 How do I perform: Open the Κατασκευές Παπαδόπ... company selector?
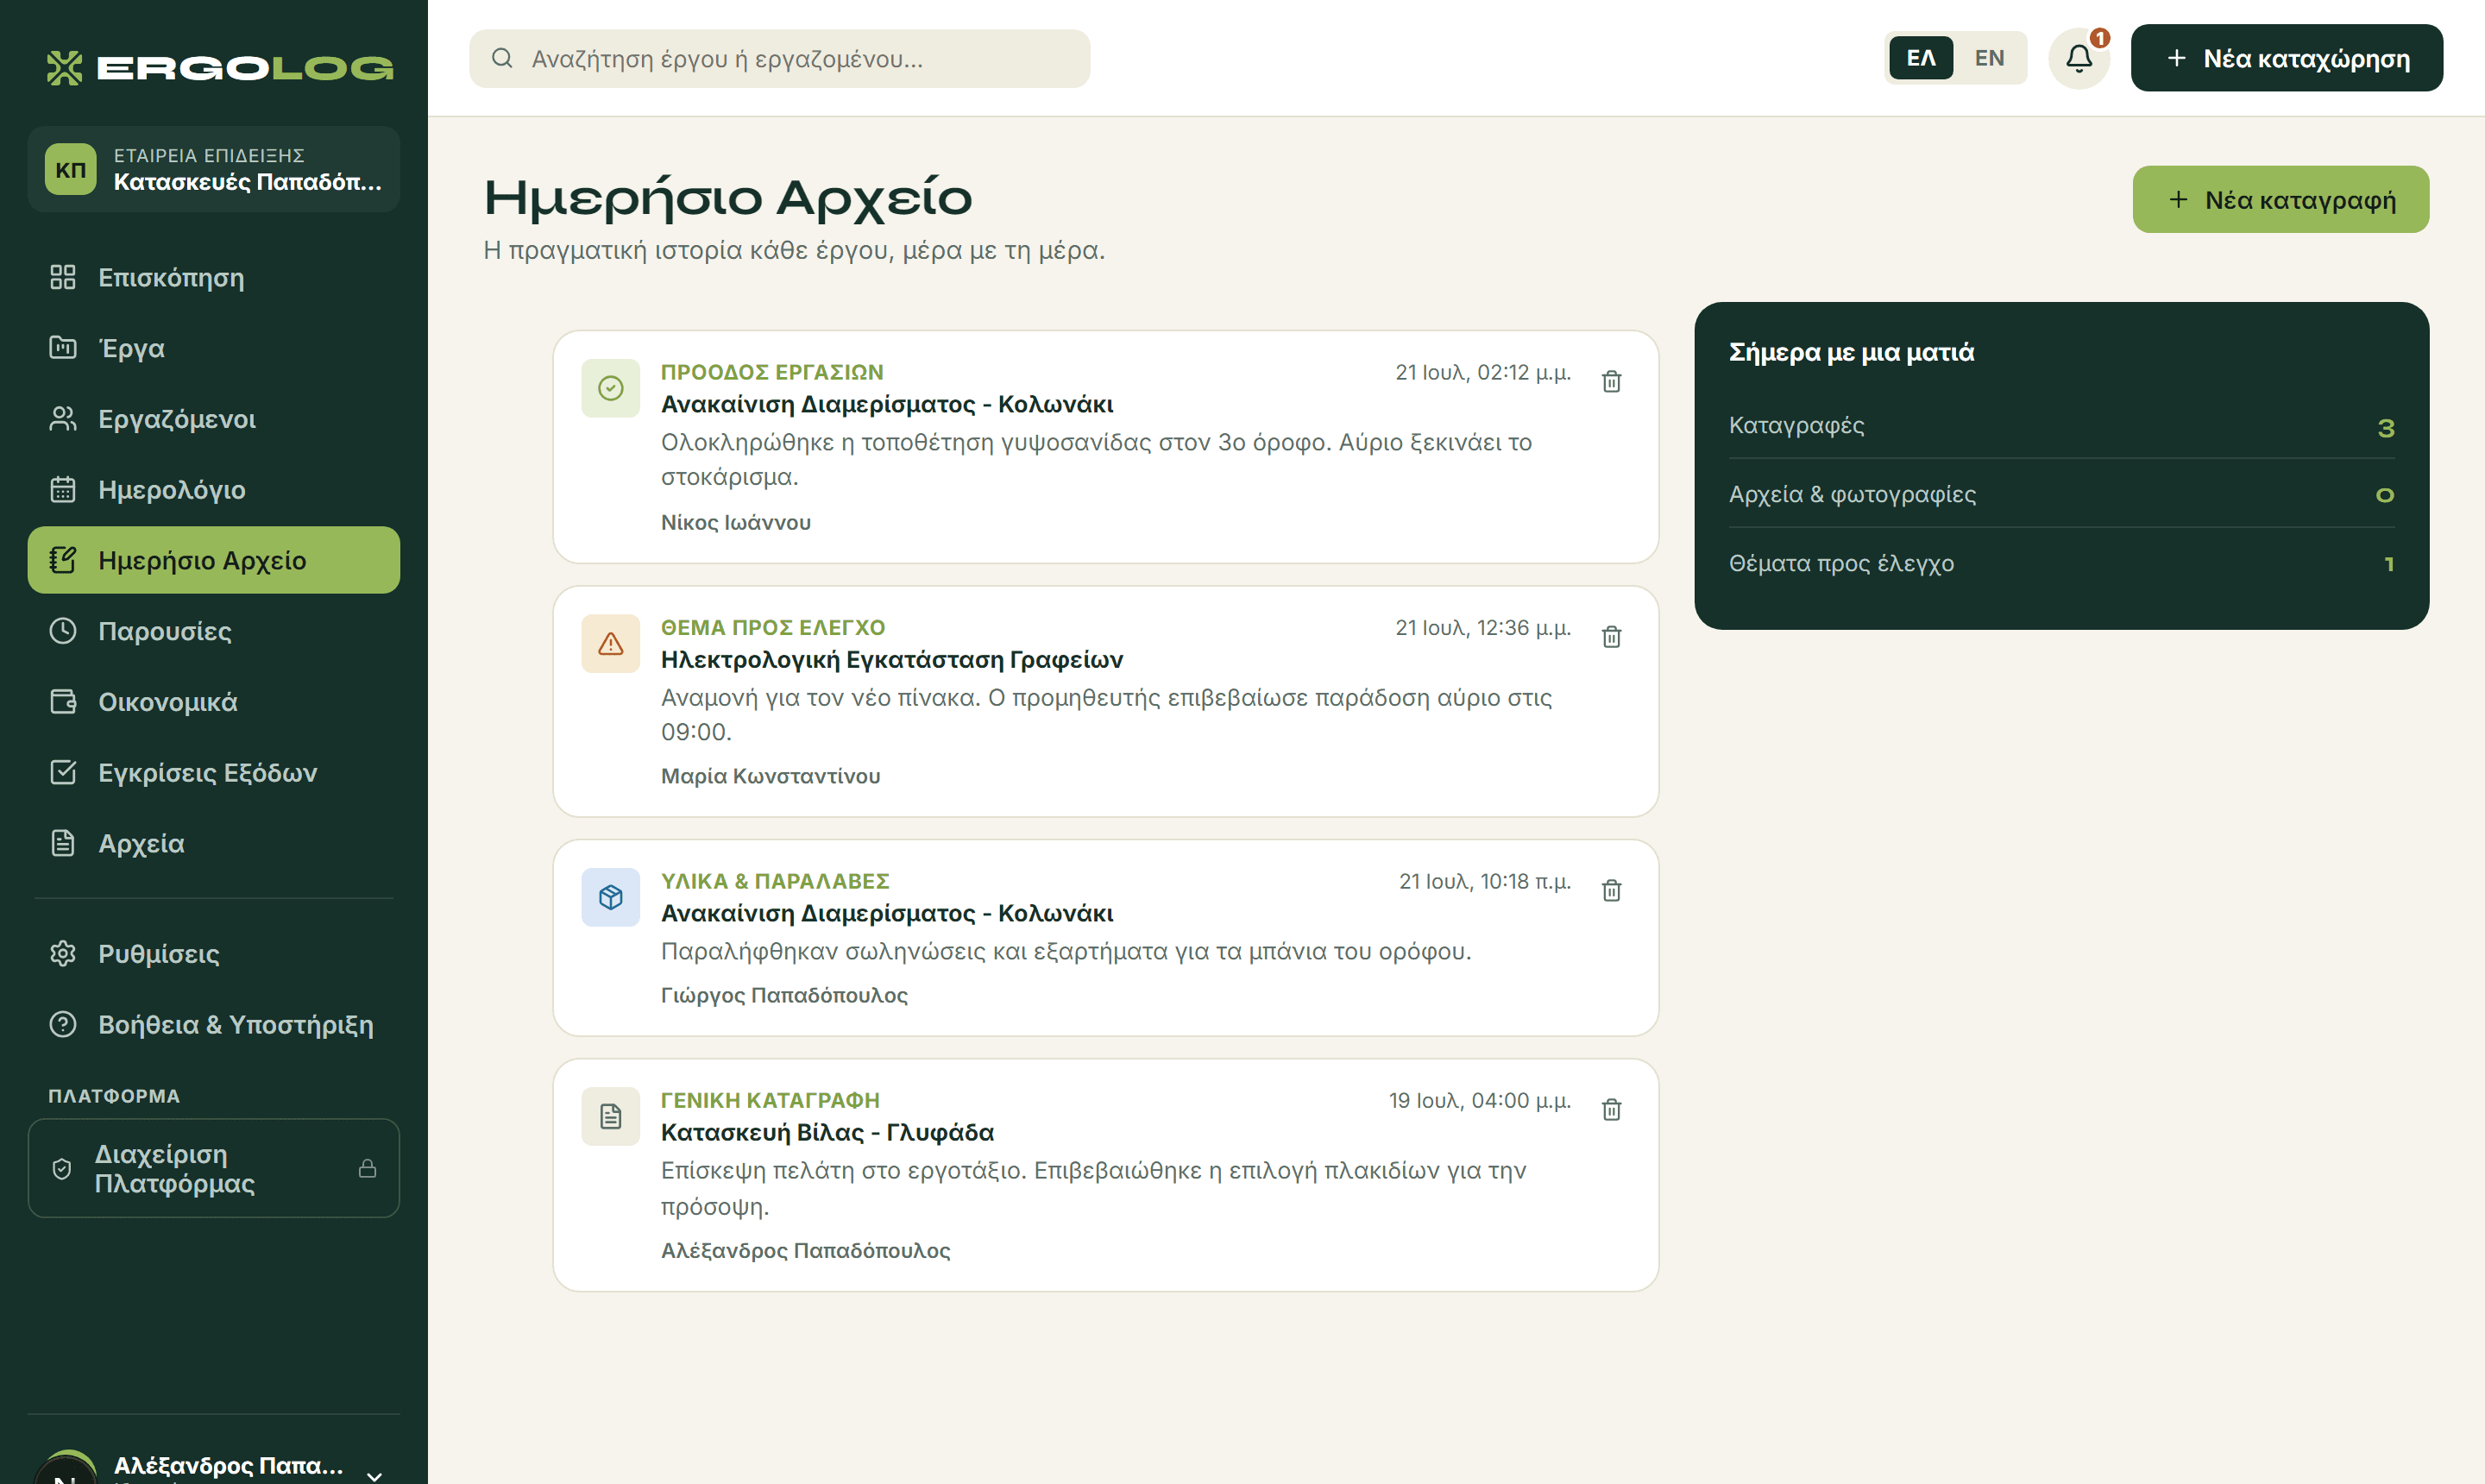coord(214,169)
